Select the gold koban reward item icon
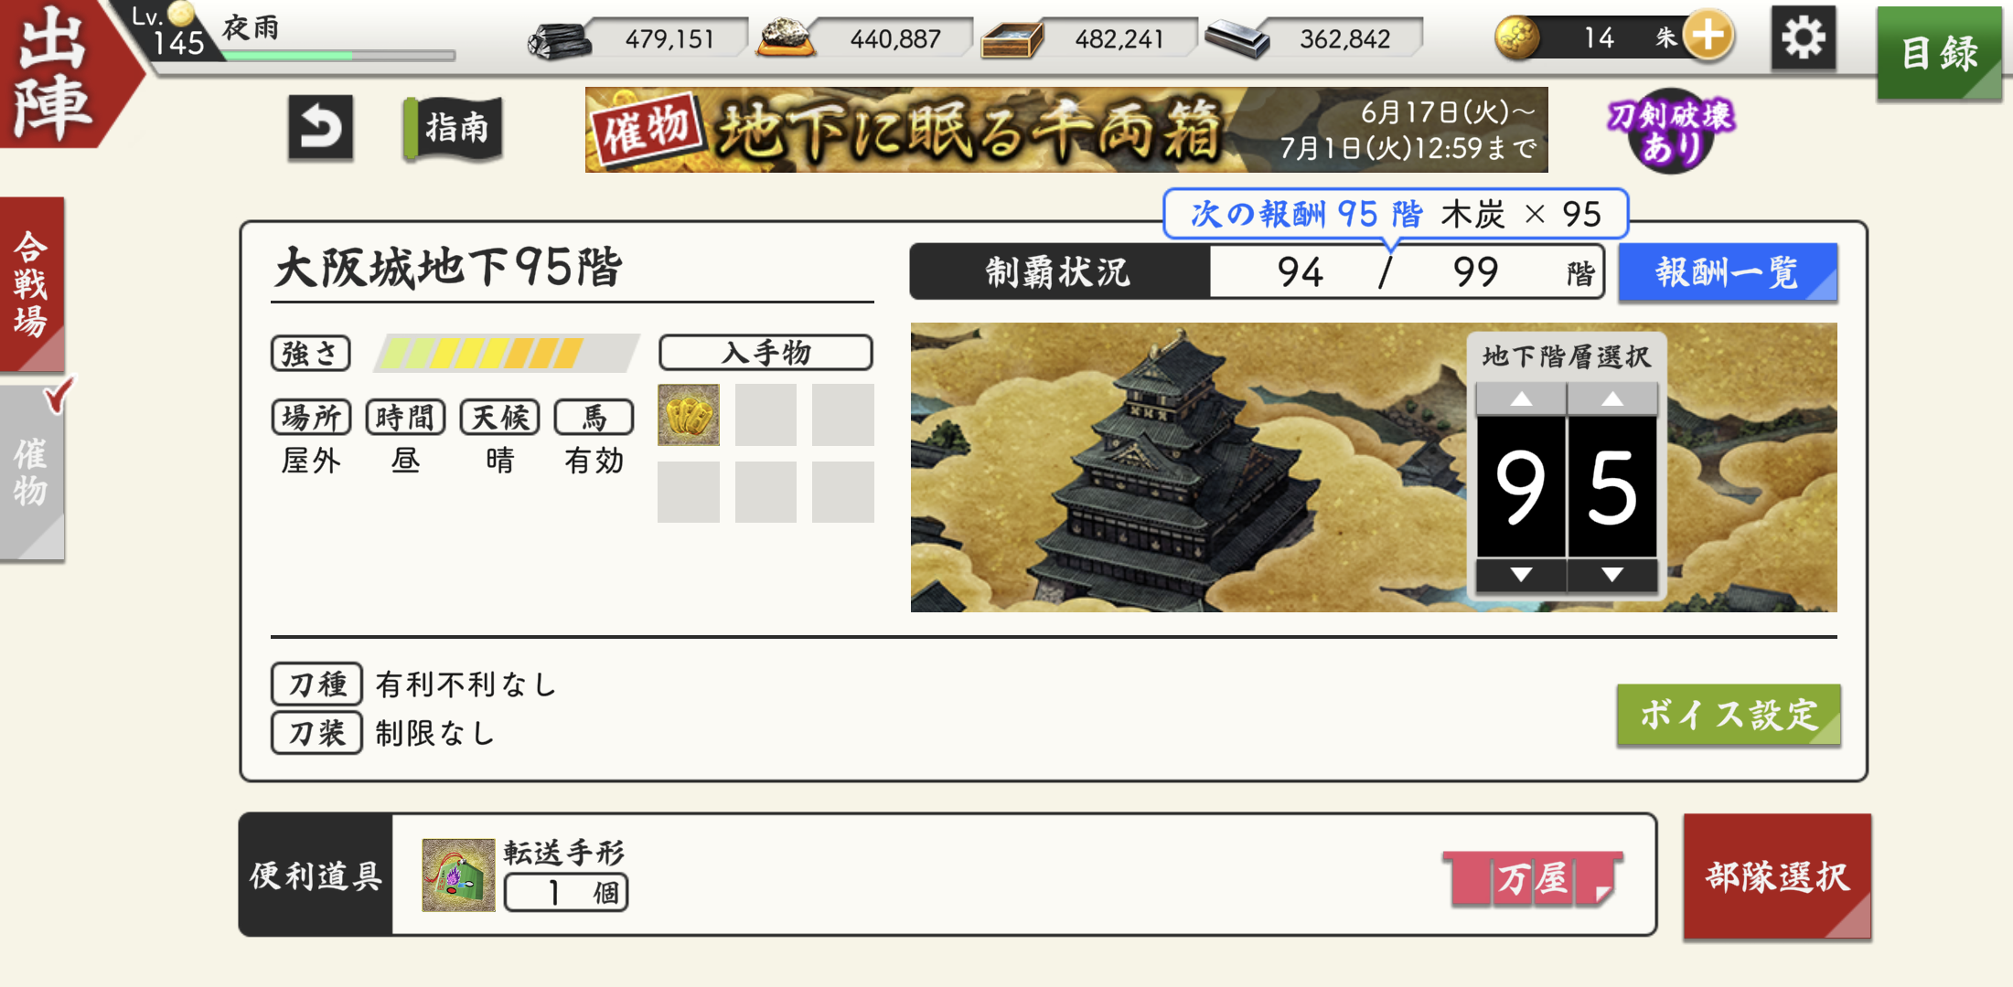Screen dimensions: 2013x987 click(x=689, y=415)
